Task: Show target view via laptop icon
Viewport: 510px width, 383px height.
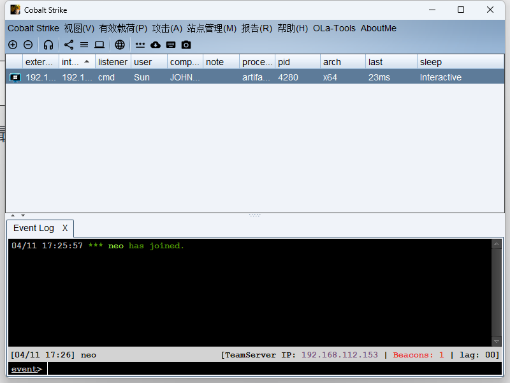Action: tap(99, 45)
